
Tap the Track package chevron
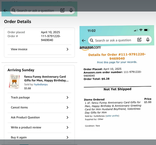click(x=67, y=97)
